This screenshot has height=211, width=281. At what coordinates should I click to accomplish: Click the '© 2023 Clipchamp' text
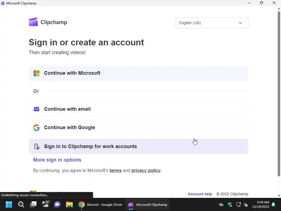point(232,194)
